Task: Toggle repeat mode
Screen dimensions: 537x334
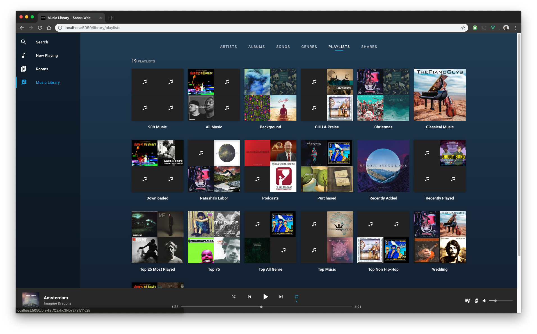Action: [297, 297]
